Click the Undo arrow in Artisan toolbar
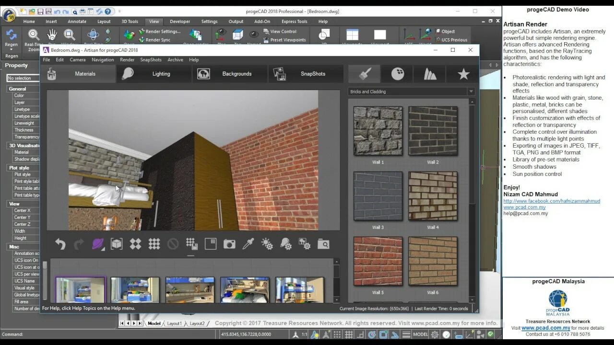 tap(60, 244)
